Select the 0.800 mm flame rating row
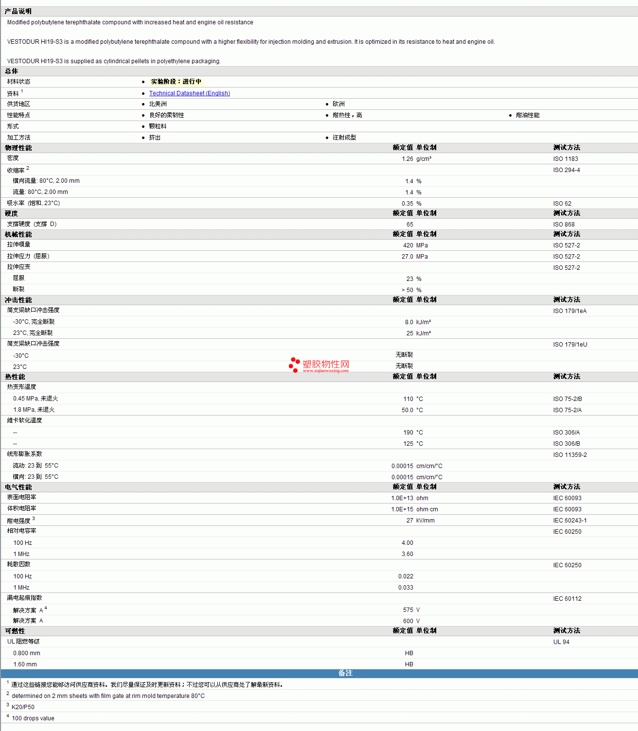The image size is (638, 731). [27, 653]
